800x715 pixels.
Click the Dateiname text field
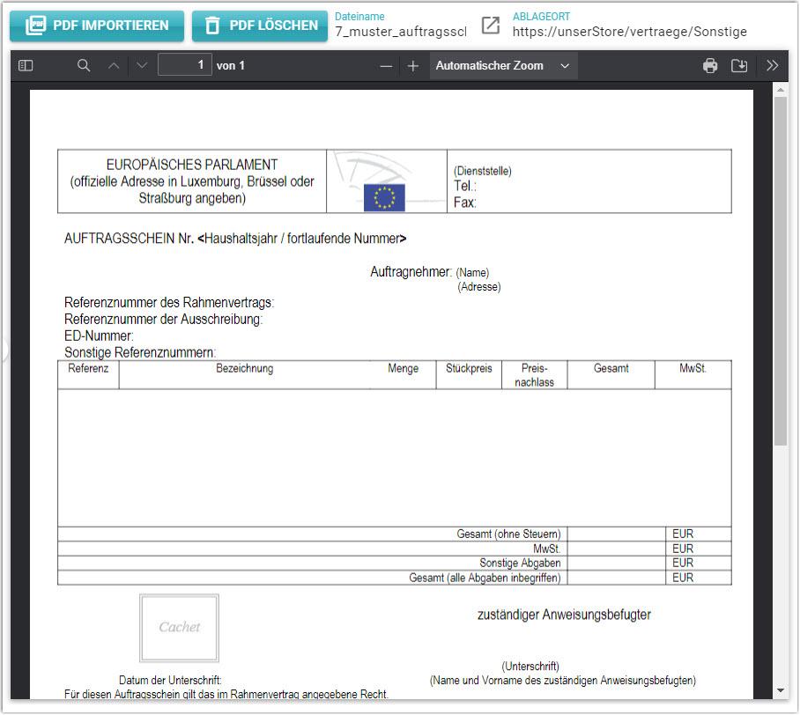401,32
